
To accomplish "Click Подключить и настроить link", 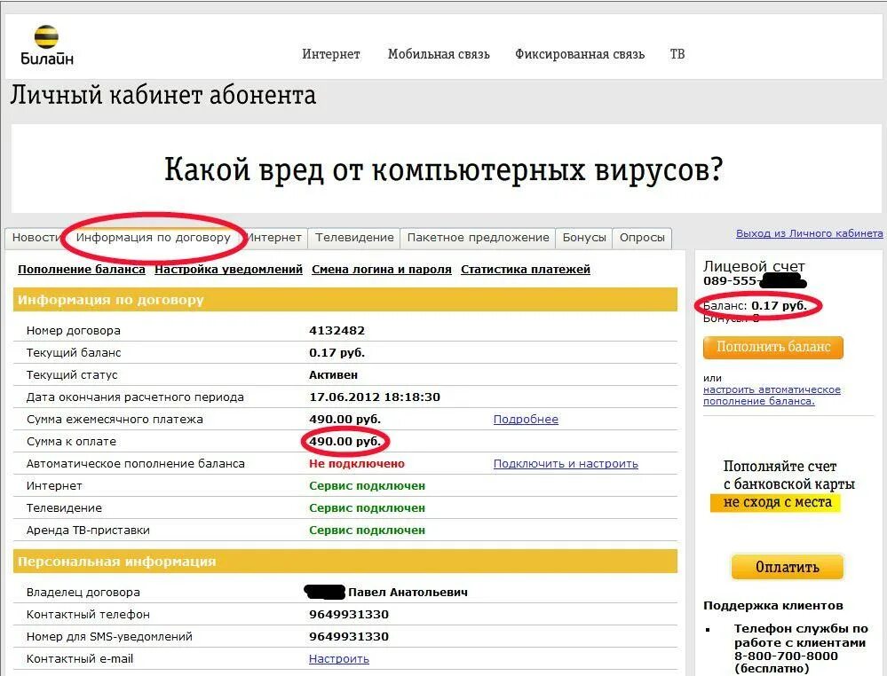I will pyautogui.click(x=566, y=464).
